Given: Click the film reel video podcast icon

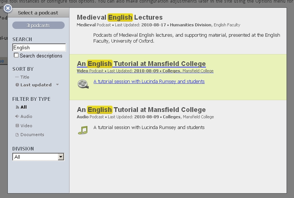Looking at the screenshot, I should pos(83,84).
